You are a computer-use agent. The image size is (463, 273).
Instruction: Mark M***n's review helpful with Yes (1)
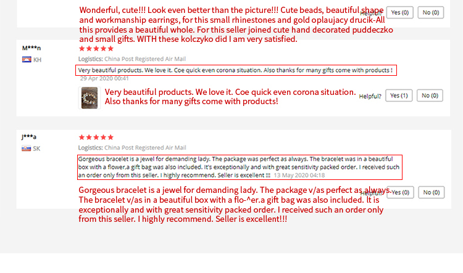[399, 96]
